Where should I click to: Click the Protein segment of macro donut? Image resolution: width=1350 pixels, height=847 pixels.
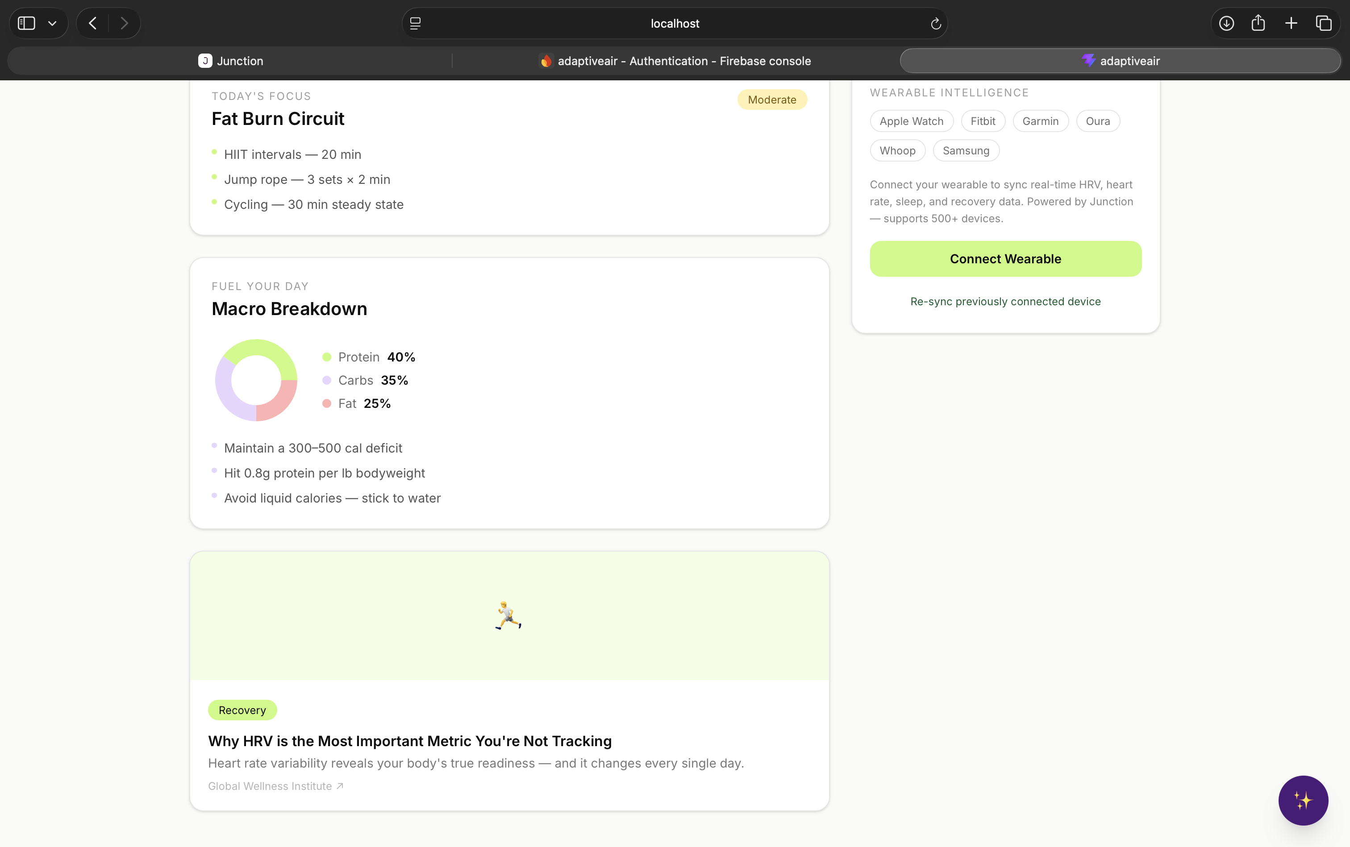click(x=268, y=349)
